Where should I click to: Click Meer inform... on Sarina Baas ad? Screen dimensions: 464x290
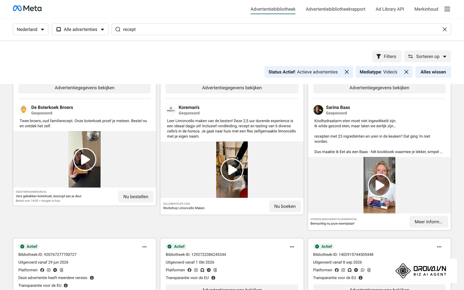point(429,222)
